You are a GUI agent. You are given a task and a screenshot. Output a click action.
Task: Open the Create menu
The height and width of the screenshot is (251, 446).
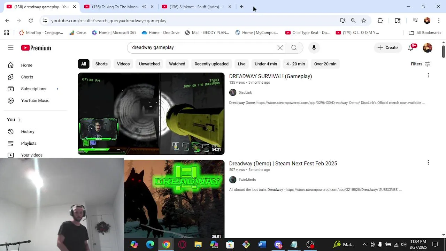(387, 48)
